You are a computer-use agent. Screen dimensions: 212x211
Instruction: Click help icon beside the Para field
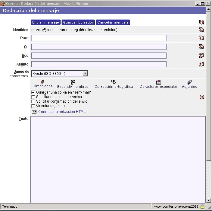[201, 38]
